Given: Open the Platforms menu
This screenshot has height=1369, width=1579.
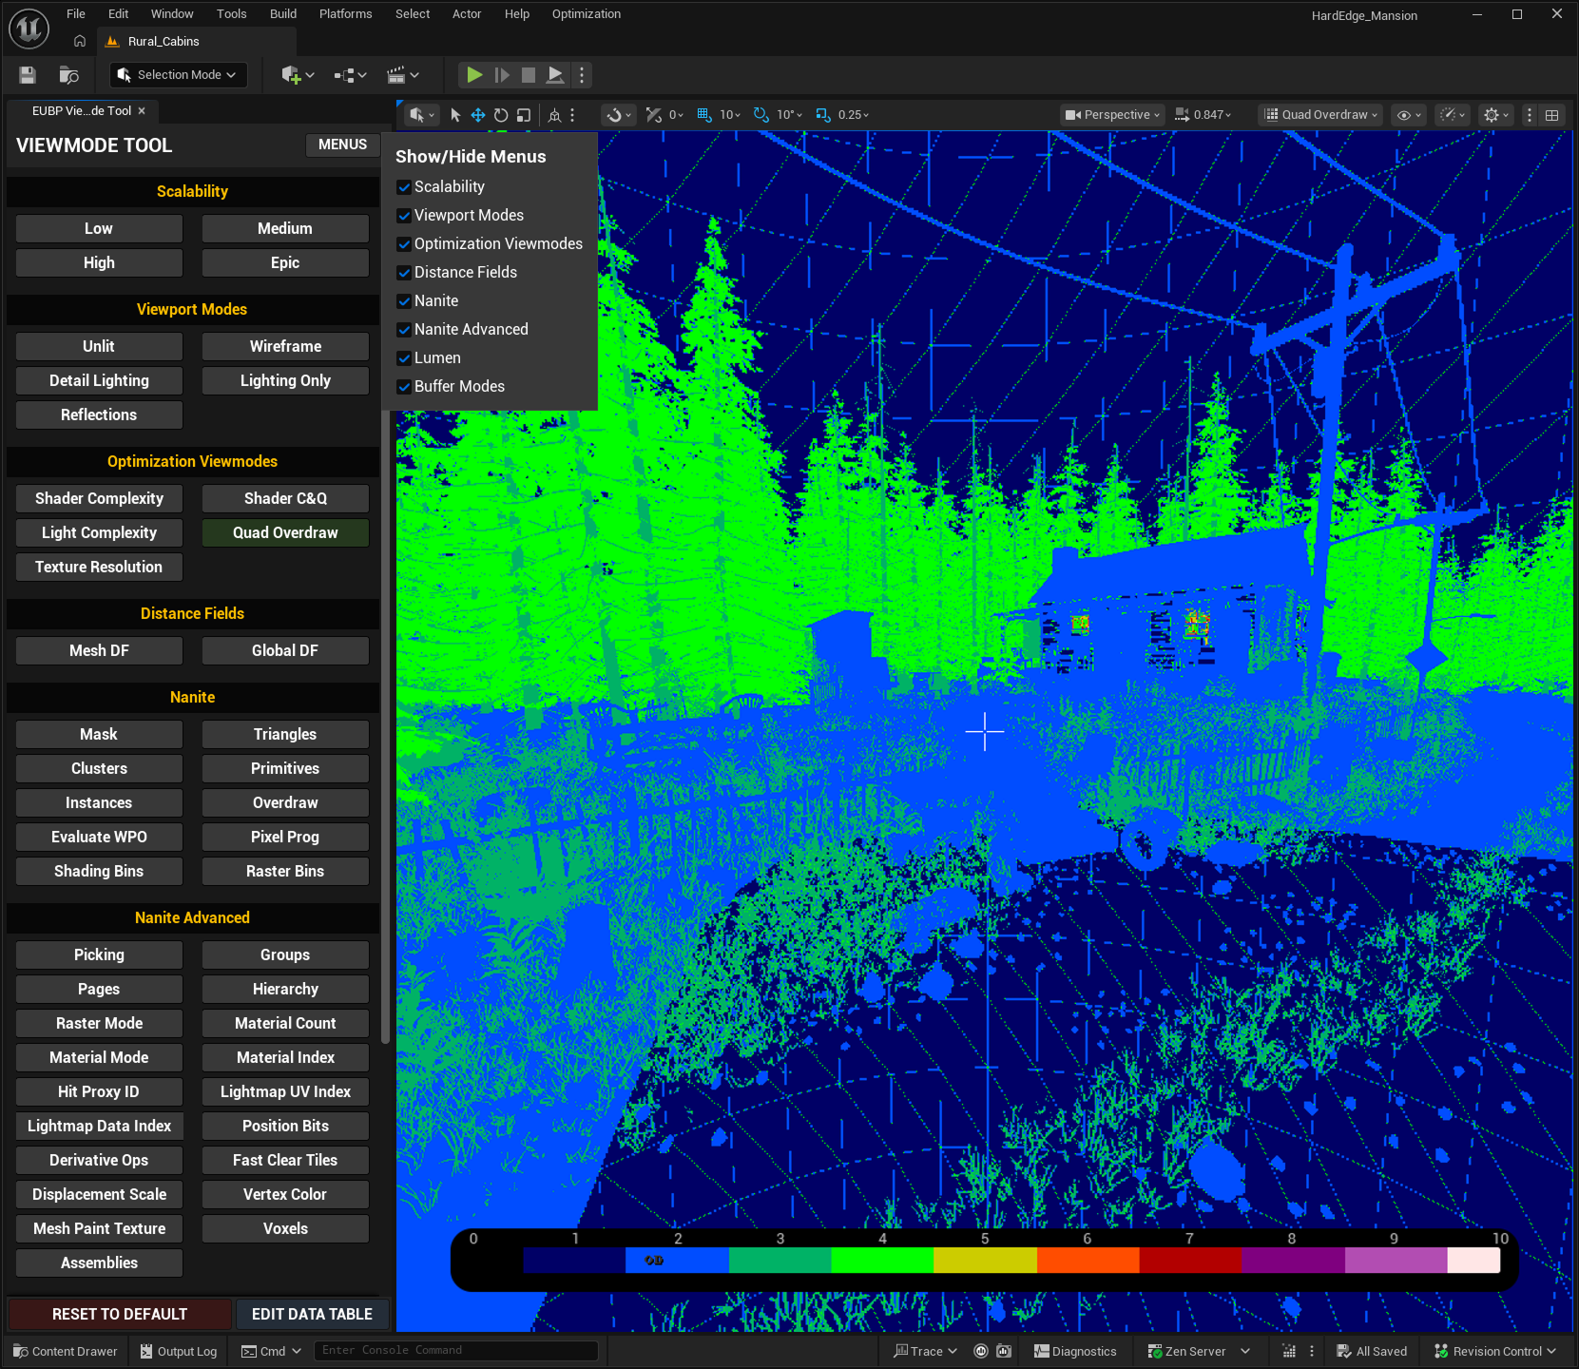Looking at the screenshot, I should tap(346, 14).
